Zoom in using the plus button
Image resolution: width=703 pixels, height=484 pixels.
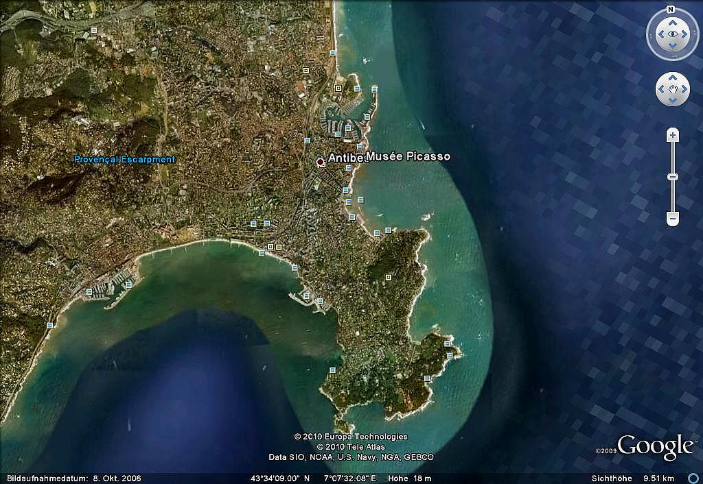tap(673, 135)
